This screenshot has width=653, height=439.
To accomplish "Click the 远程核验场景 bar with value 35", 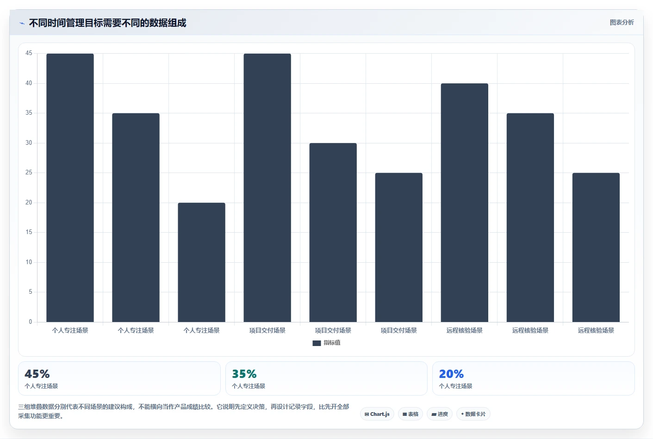I will [530, 217].
